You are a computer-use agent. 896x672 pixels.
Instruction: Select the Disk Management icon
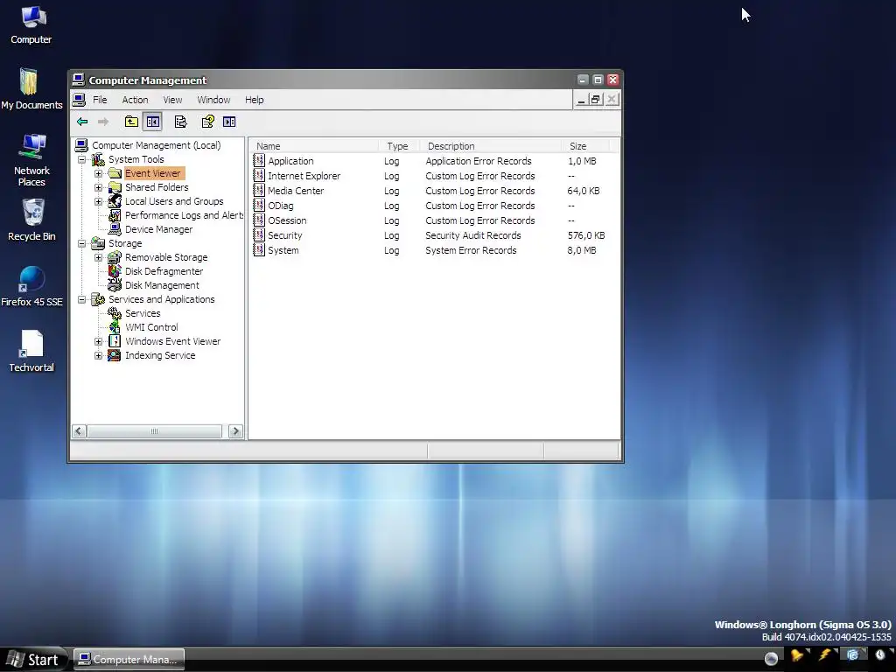(x=115, y=285)
